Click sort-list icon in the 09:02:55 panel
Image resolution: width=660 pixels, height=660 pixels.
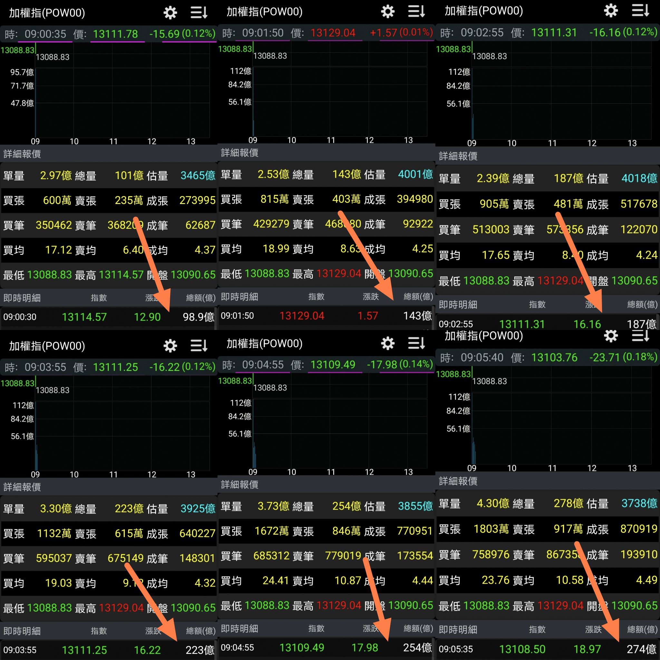click(x=640, y=10)
